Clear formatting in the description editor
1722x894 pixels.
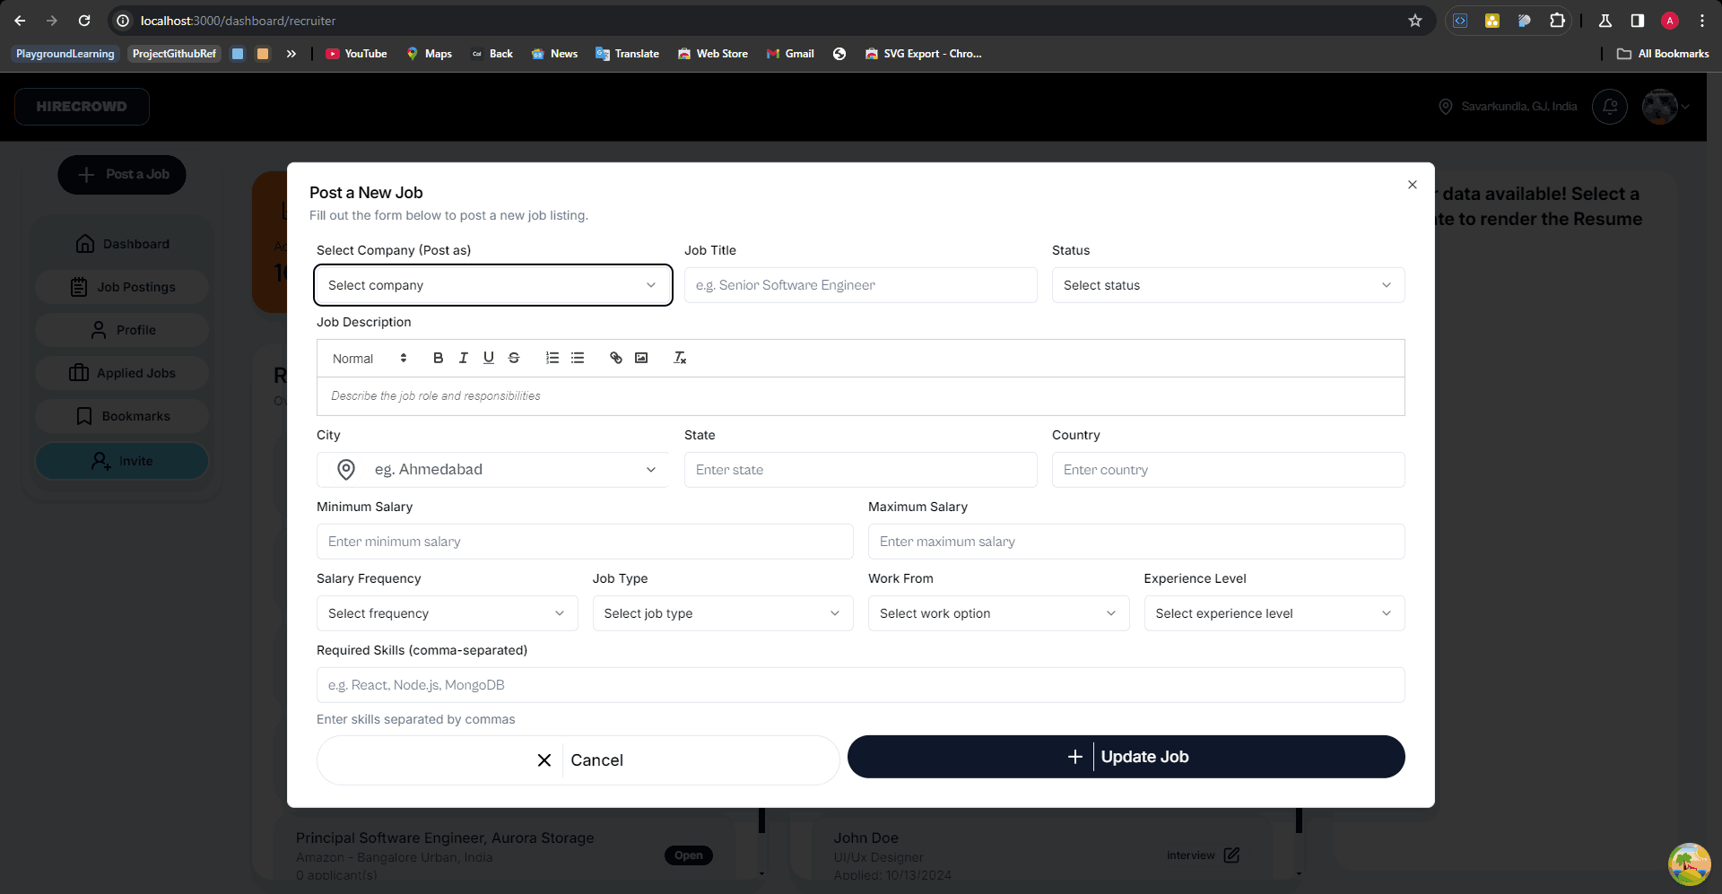(680, 358)
